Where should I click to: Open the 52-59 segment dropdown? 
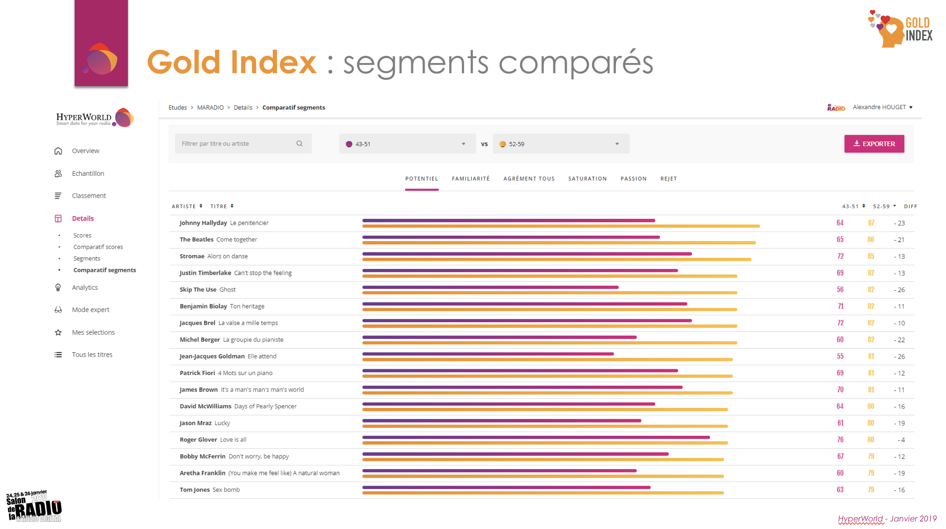coord(560,144)
